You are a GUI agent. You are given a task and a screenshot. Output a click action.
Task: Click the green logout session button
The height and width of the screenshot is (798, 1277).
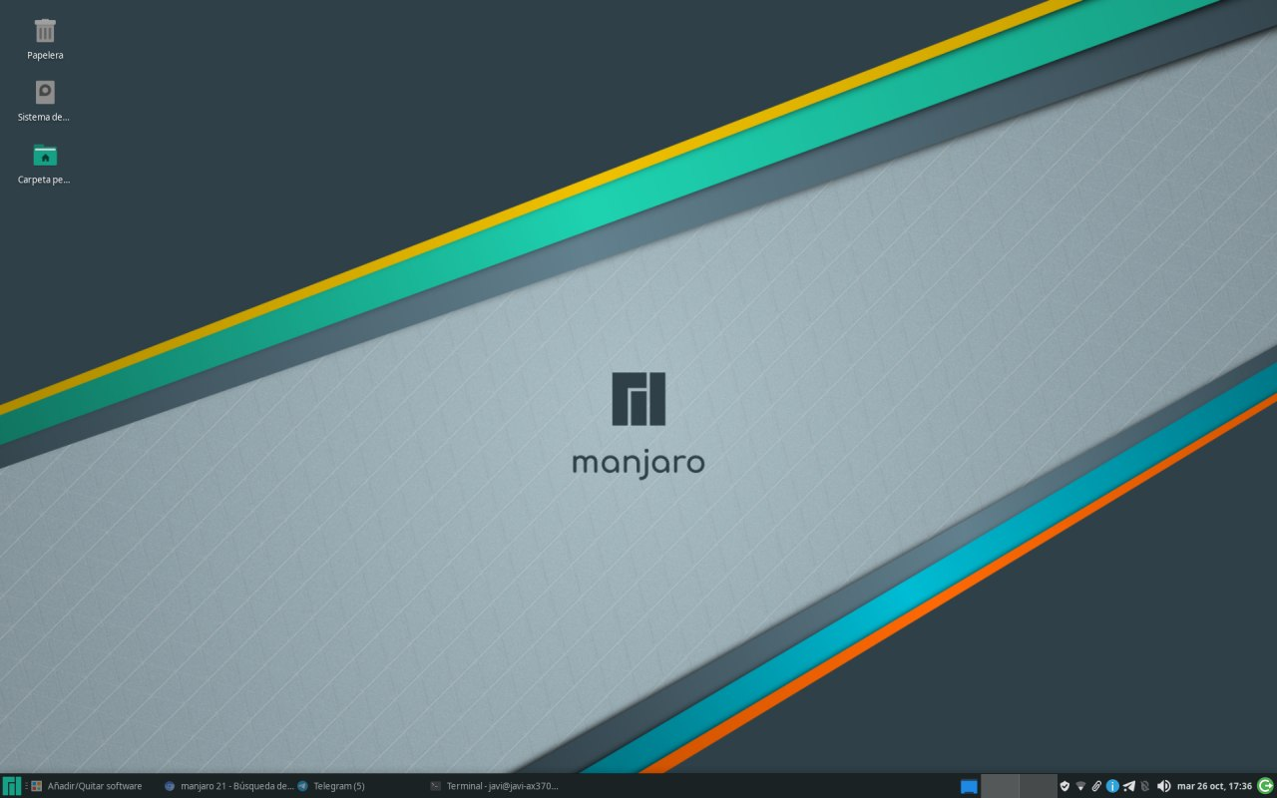coord(1266,786)
